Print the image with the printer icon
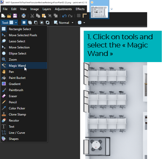This screenshot has width=163, height=159. pyautogui.click(x=23, y=16)
